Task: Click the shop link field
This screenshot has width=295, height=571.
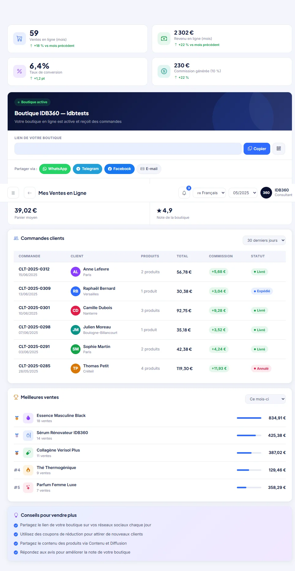Action: pos(128,149)
